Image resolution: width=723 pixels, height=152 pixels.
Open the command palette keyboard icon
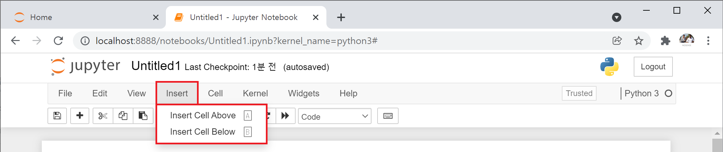tap(388, 116)
